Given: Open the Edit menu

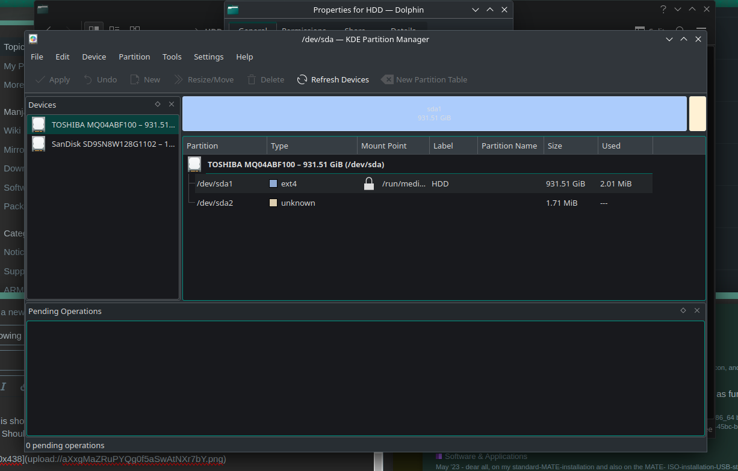Looking at the screenshot, I should pyautogui.click(x=63, y=57).
